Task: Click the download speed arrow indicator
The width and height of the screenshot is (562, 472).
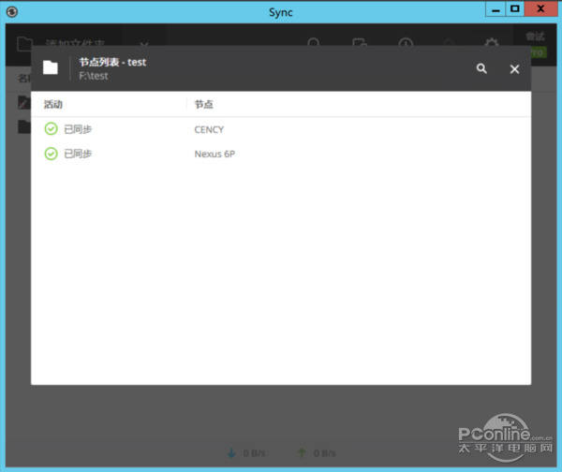Action: (x=232, y=453)
